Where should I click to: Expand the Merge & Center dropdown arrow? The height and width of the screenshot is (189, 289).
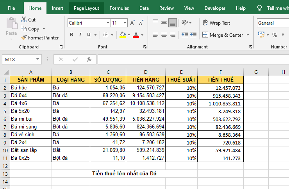248,35
